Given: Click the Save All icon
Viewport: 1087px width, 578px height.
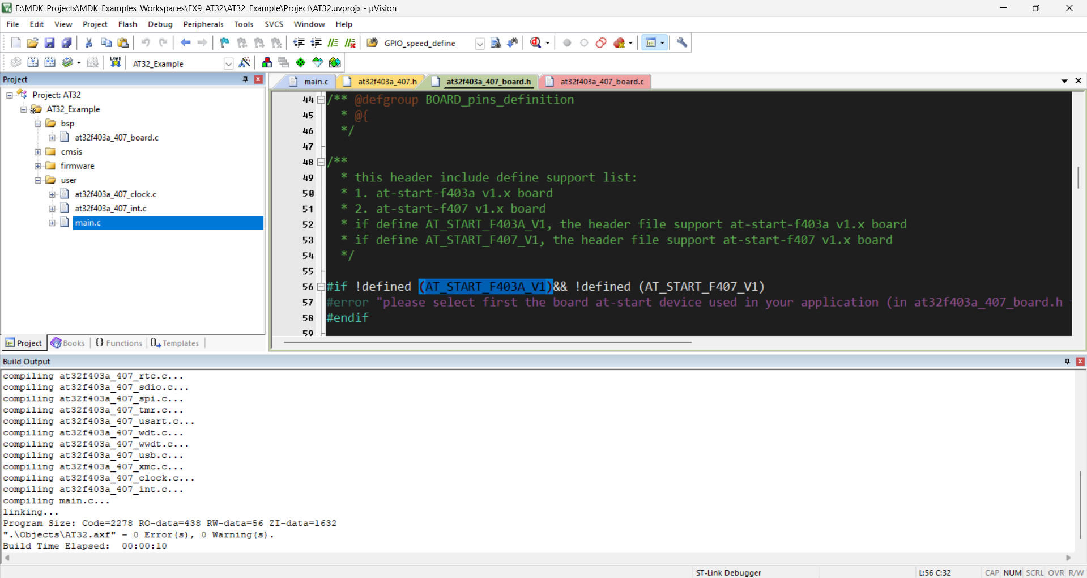Looking at the screenshot, I should (x=66, y=42).
